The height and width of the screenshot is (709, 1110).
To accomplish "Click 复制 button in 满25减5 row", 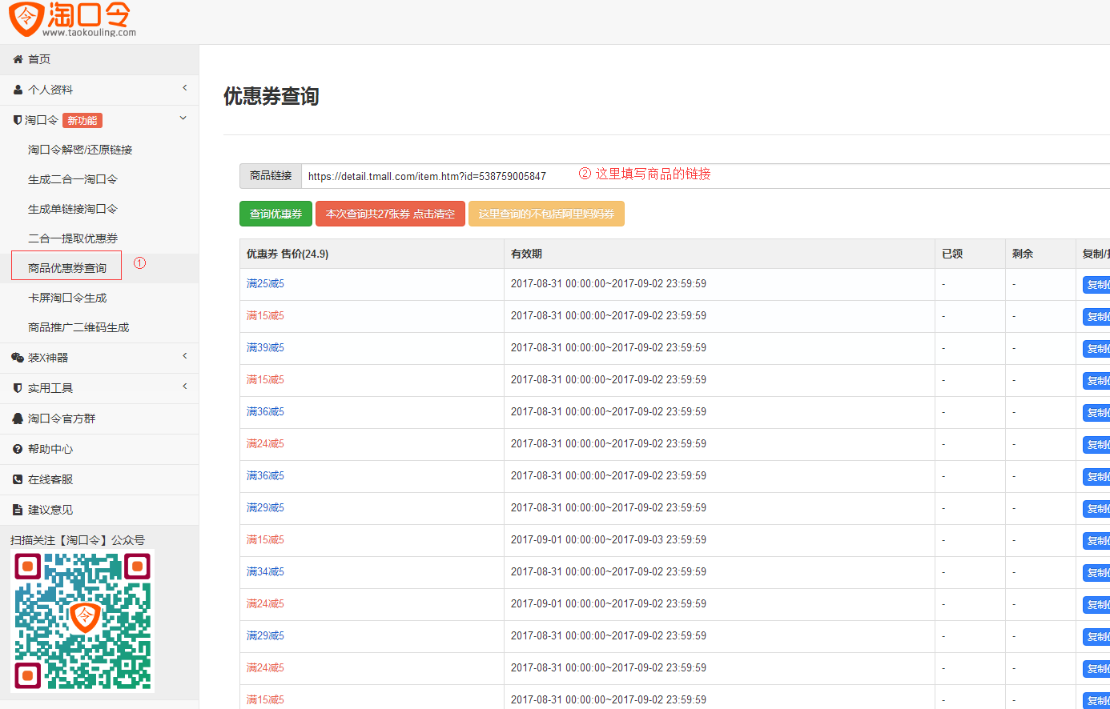I will [x=1096, y=285].
